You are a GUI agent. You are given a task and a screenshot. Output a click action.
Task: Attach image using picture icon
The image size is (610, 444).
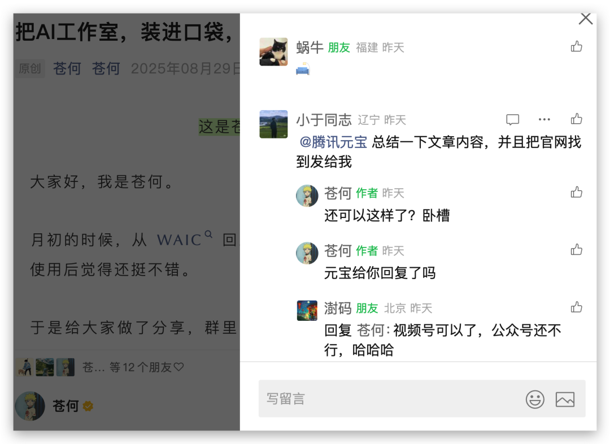(565, 399)
